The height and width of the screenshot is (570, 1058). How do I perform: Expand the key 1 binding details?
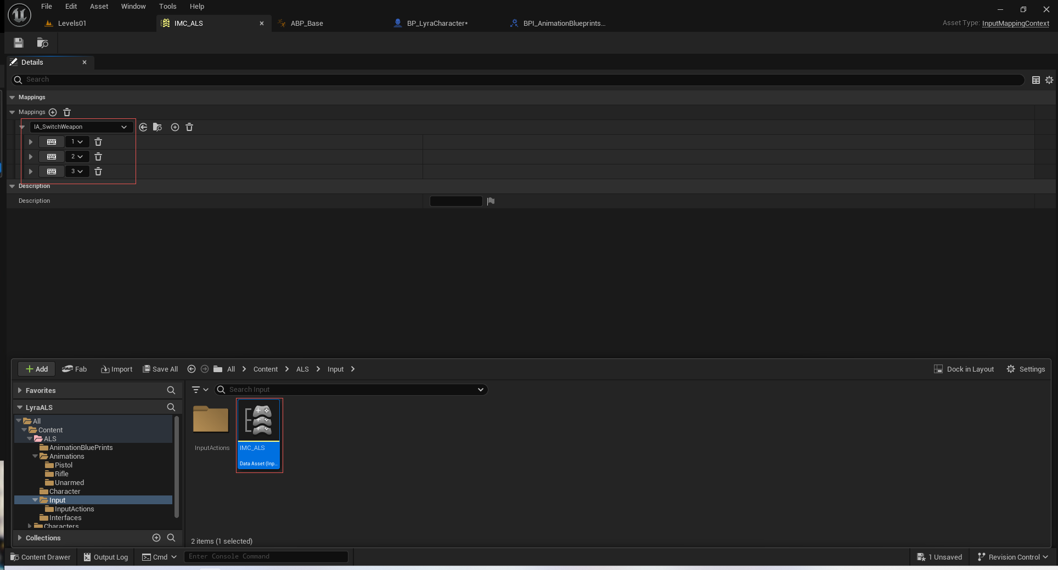31,142
